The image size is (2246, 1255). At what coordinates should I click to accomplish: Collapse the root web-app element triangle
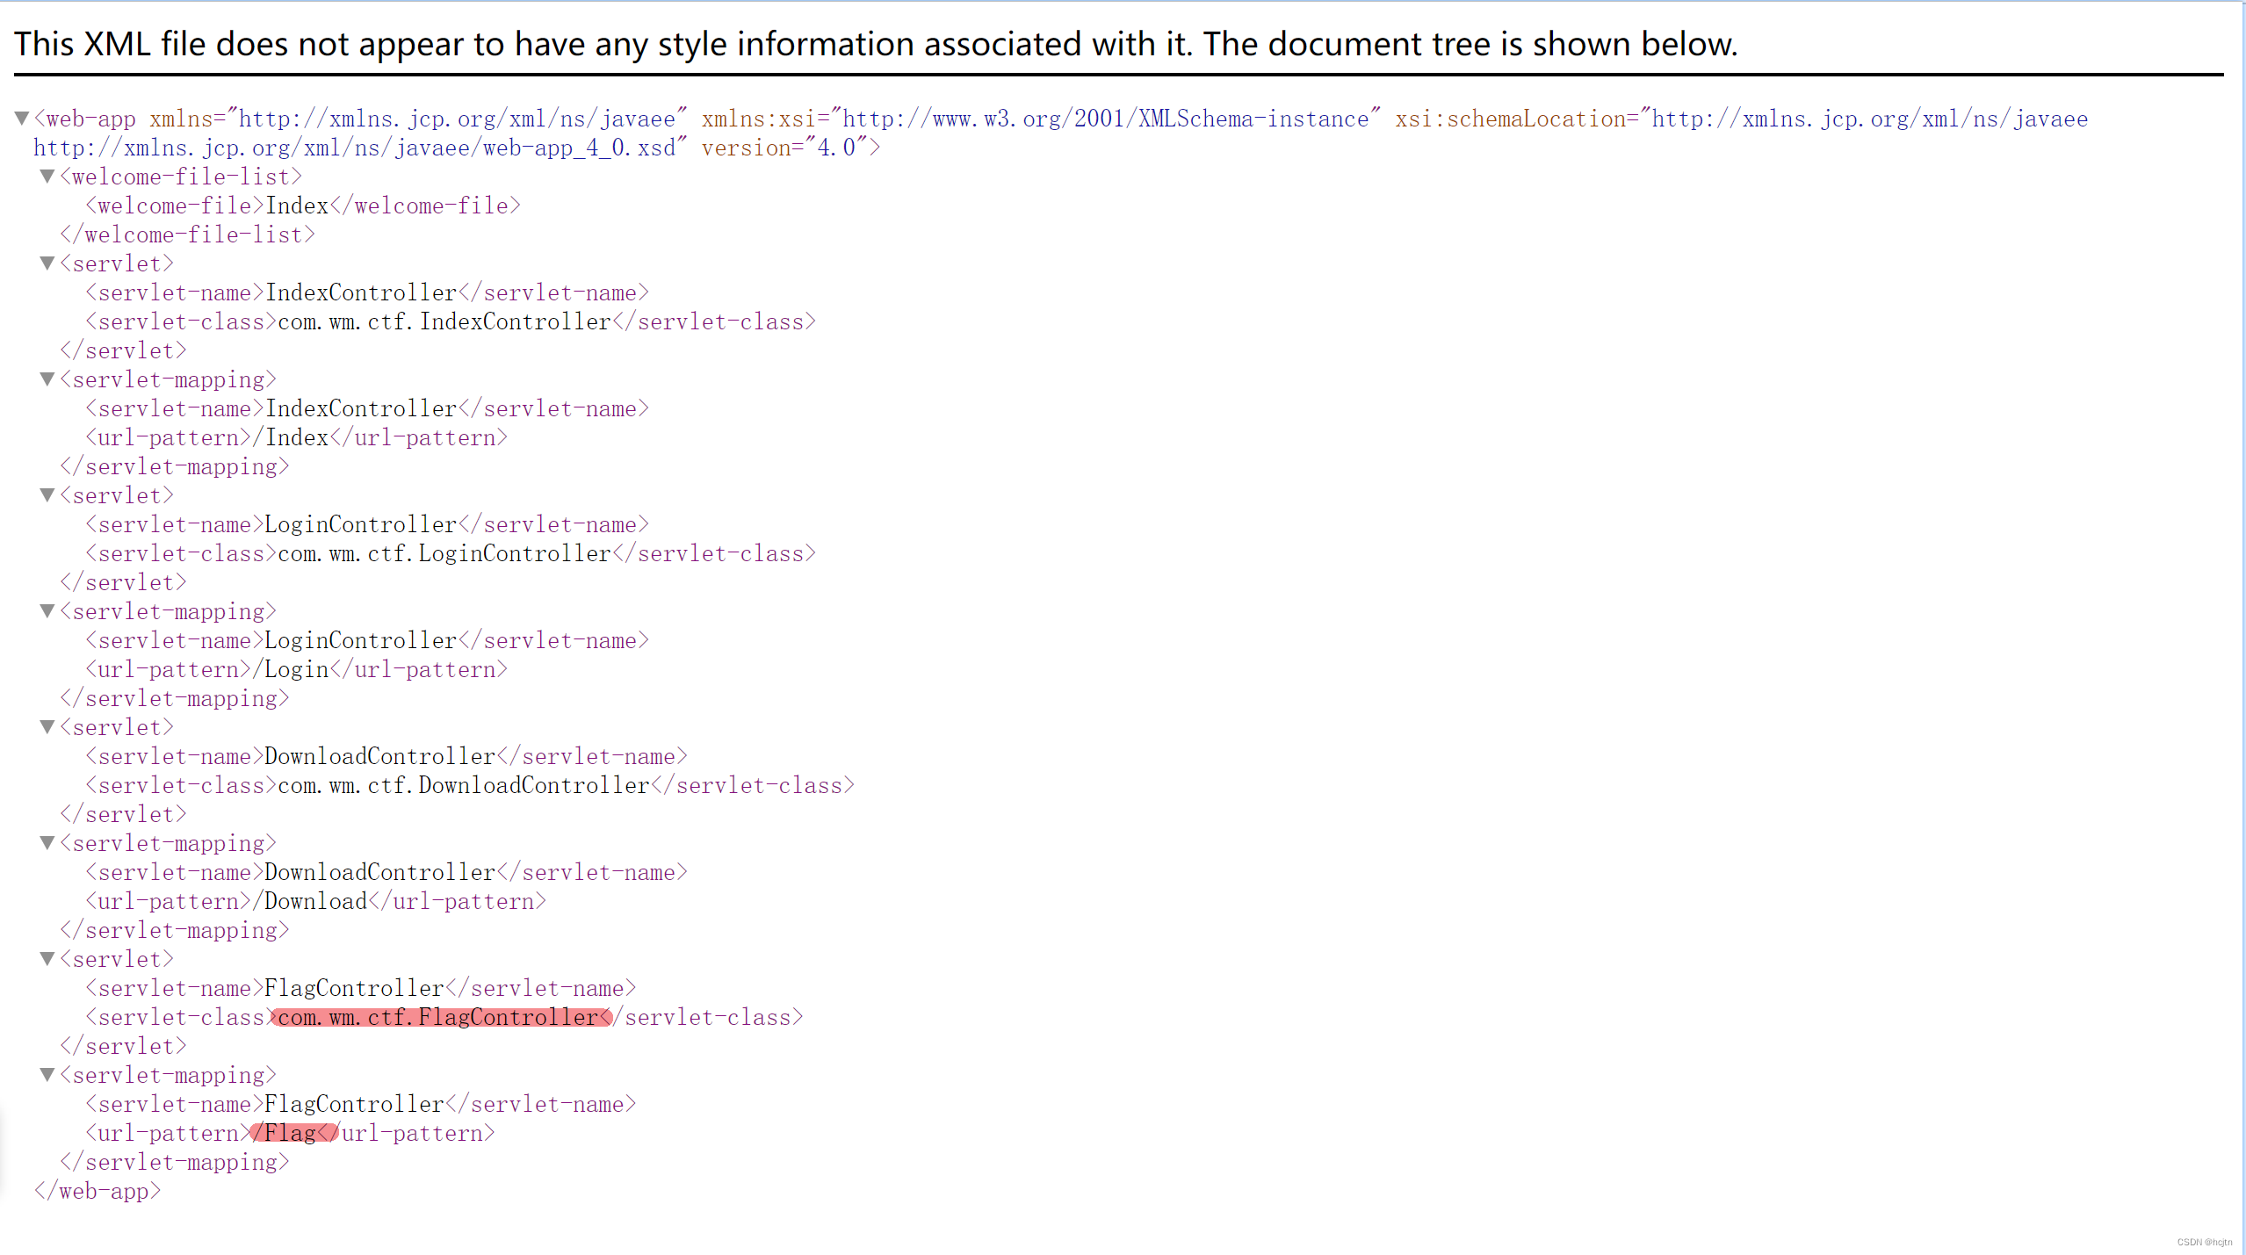point(22,118)
